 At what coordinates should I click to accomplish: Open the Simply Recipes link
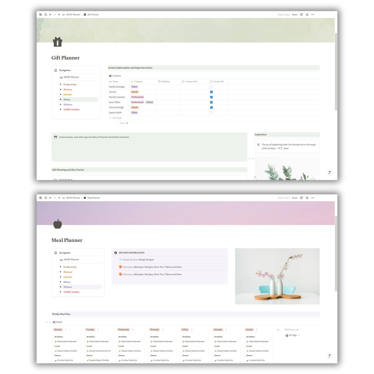(x=138, y=260)
